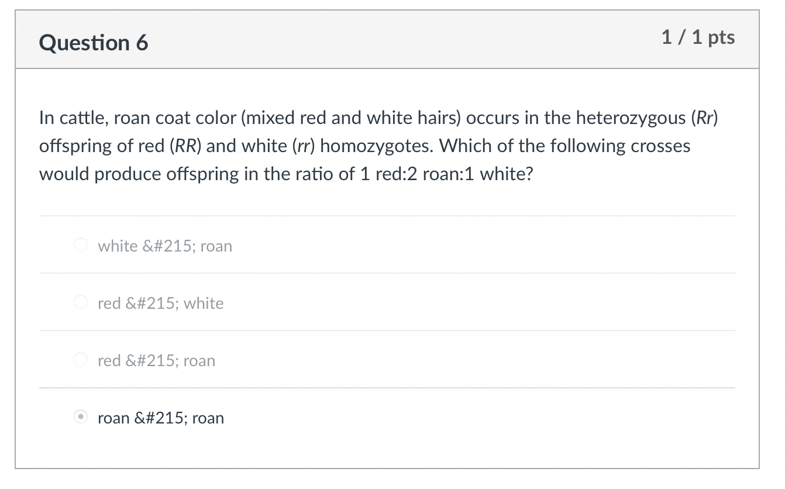
Task: Click the 'white × roan' answer text
Action: [165, 246]
